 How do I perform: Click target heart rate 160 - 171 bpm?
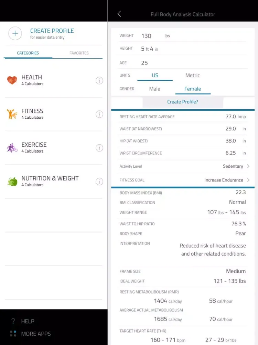(168, 340)
